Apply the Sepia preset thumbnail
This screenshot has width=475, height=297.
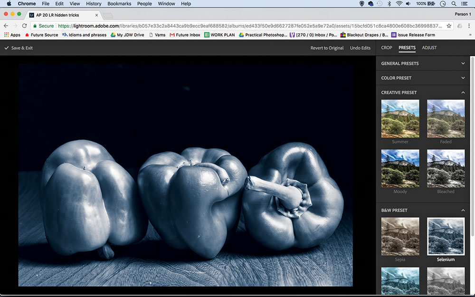tap(400, 236)
